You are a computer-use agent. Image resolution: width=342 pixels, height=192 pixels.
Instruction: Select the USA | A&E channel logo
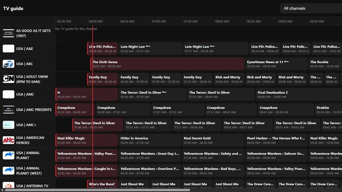click(x=9, y=49)
